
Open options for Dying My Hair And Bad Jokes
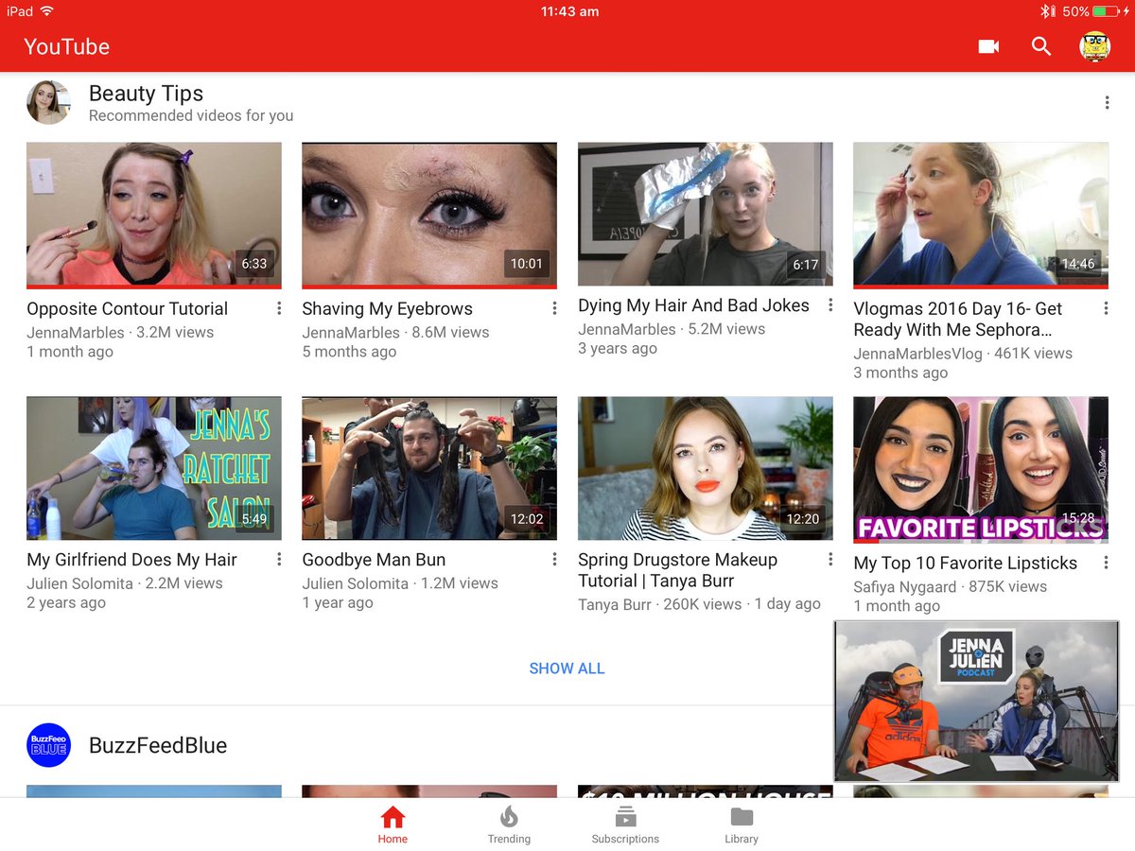tap(830, 305)
